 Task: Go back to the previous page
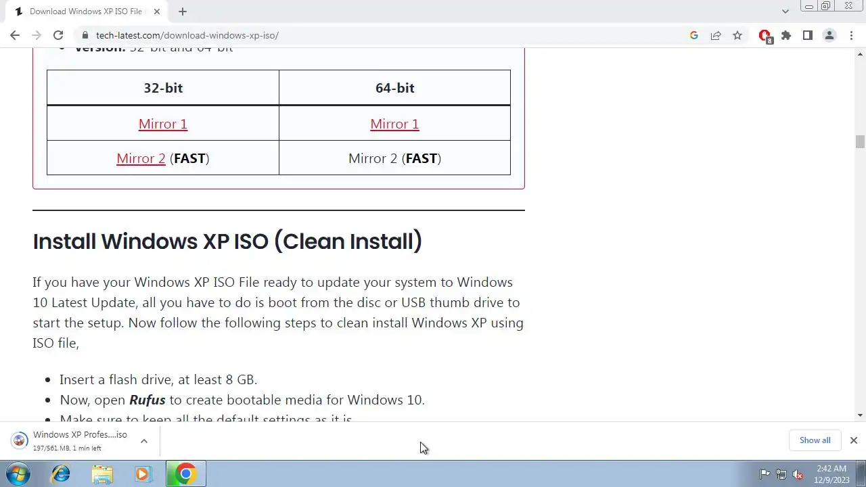coord(15,35)
